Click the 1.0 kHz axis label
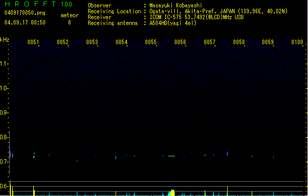 point(4,88)
